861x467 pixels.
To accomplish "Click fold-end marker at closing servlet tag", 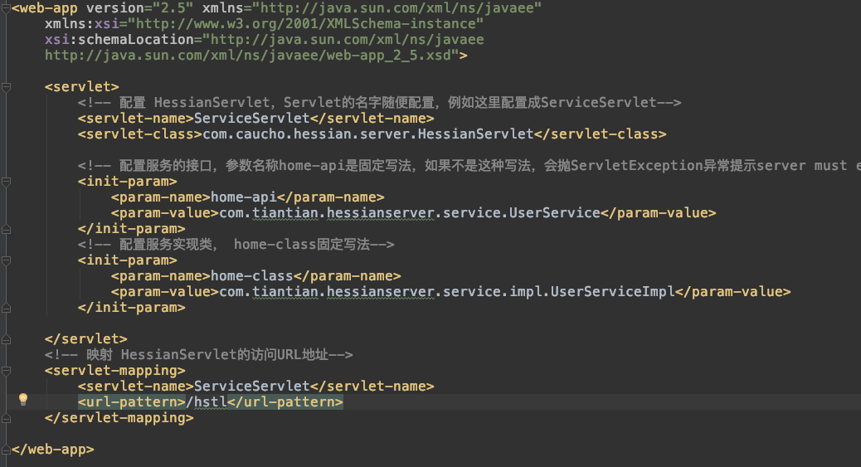I will pos(6,339).
